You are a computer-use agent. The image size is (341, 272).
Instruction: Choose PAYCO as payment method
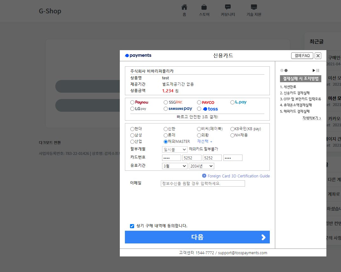(x=199, y=103)
